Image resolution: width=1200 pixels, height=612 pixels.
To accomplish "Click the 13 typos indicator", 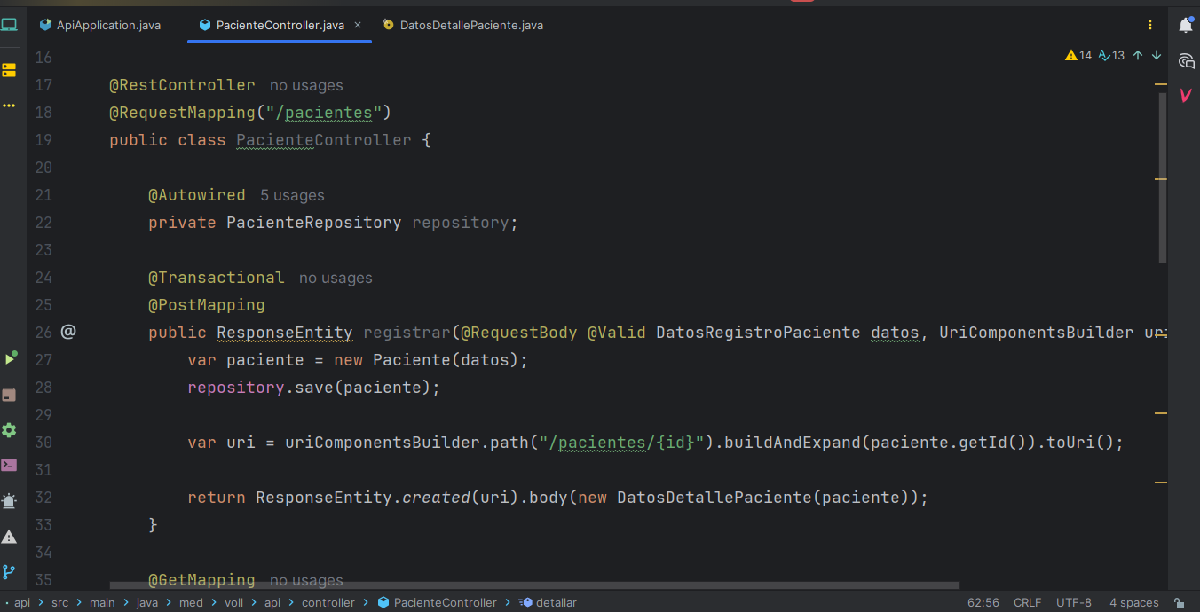I will pyautogui.click(x=1111, y=55).
